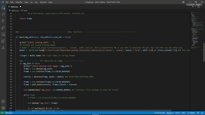The image size is (205, 115).
Task: Open the Source Control view
Action: pos(3,21)
